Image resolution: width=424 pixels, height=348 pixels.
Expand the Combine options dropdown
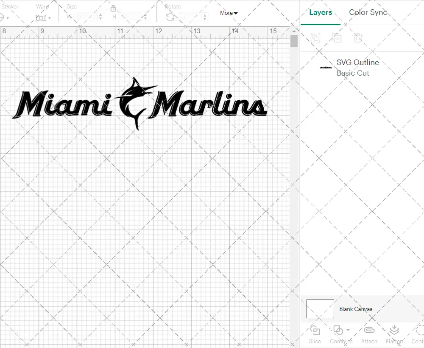click(348, 330)
